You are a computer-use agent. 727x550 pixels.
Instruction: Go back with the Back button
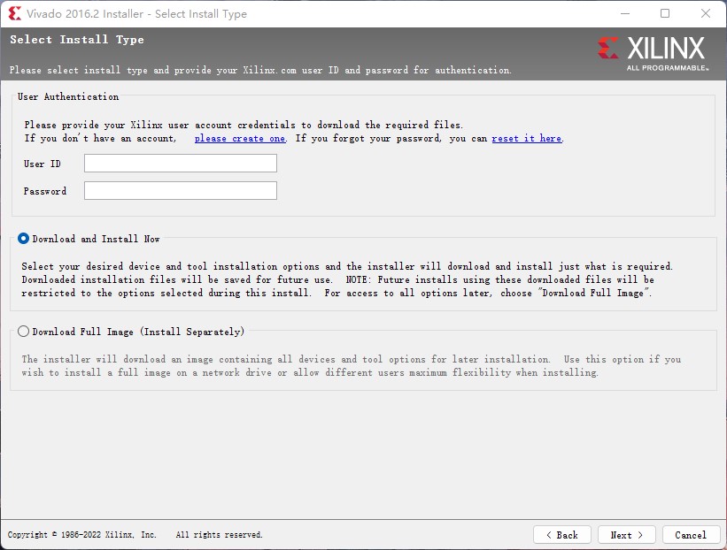(x=562, y=535)
